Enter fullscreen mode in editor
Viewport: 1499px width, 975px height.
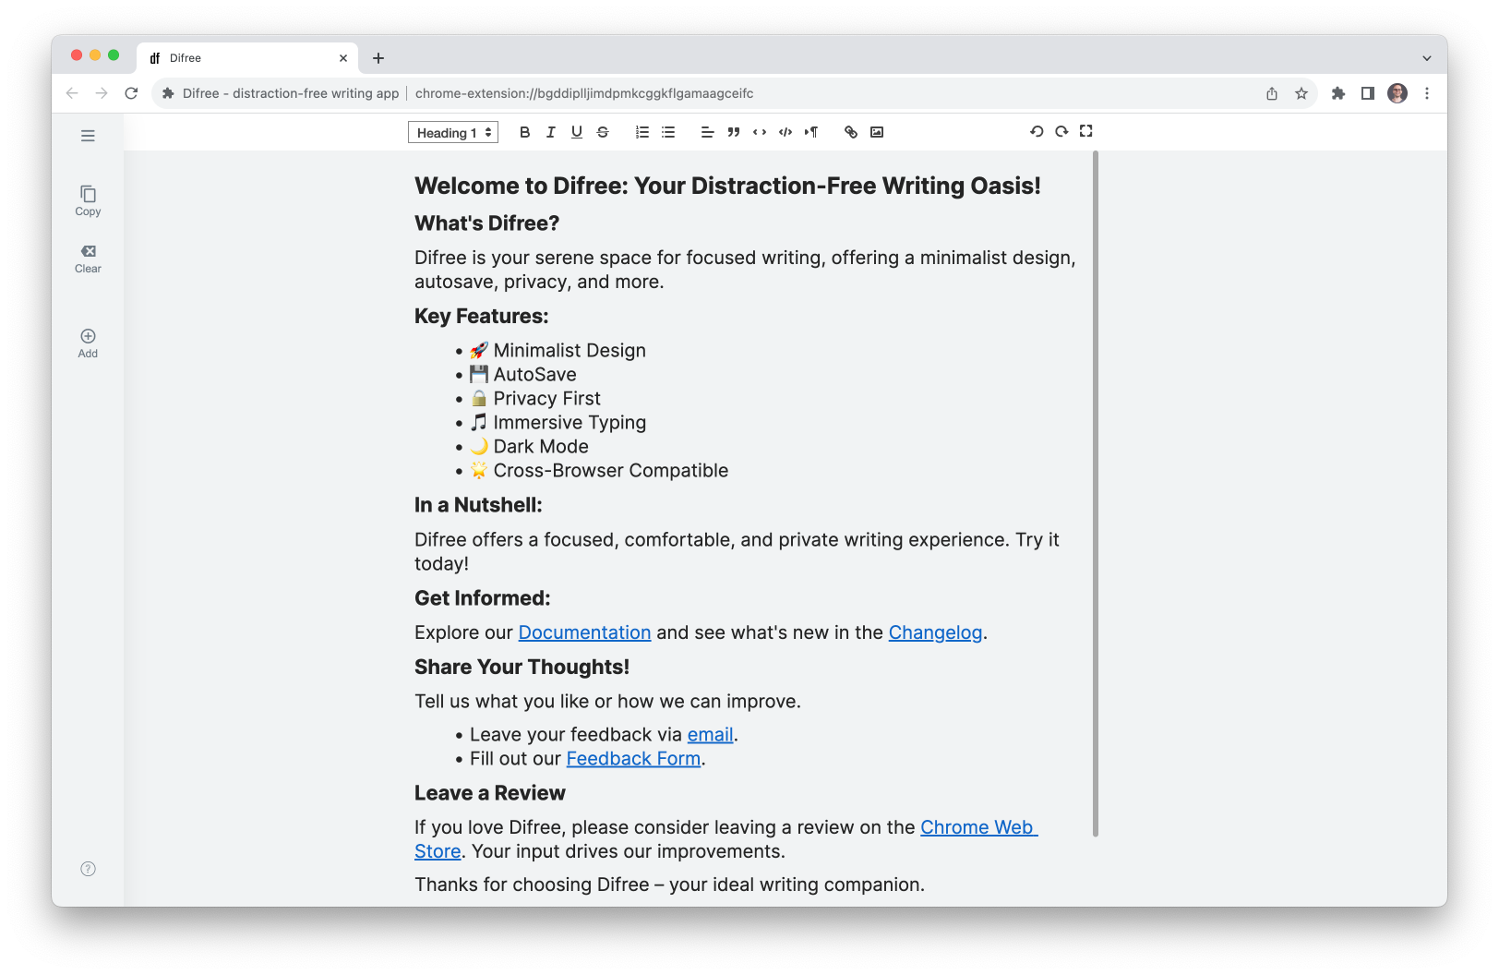[x=1086, y=131]
